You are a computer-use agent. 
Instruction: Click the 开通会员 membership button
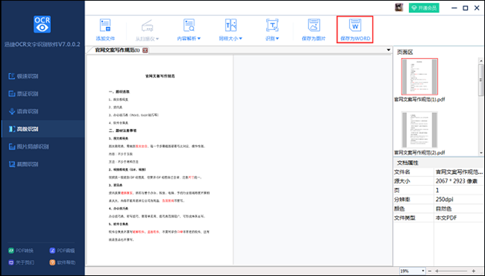[424, 8]
